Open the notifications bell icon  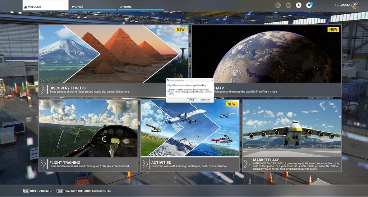(x=309, y=5)
